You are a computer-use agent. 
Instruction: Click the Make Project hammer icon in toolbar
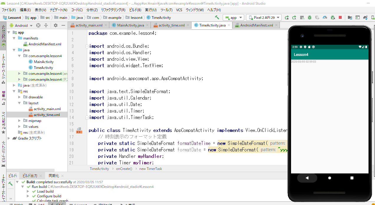(217, 17)
